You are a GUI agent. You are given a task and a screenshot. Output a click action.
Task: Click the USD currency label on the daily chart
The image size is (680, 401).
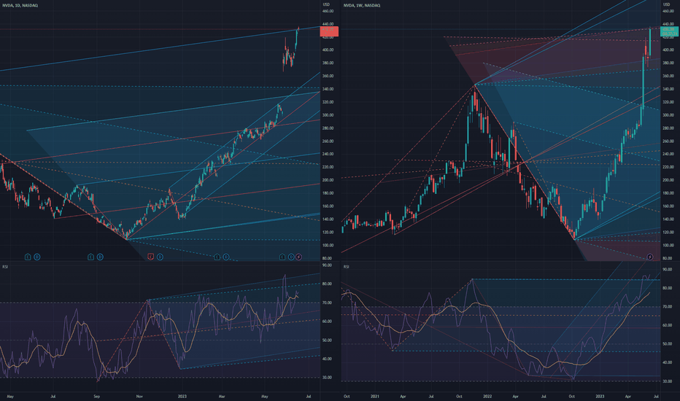coord(326,4)
